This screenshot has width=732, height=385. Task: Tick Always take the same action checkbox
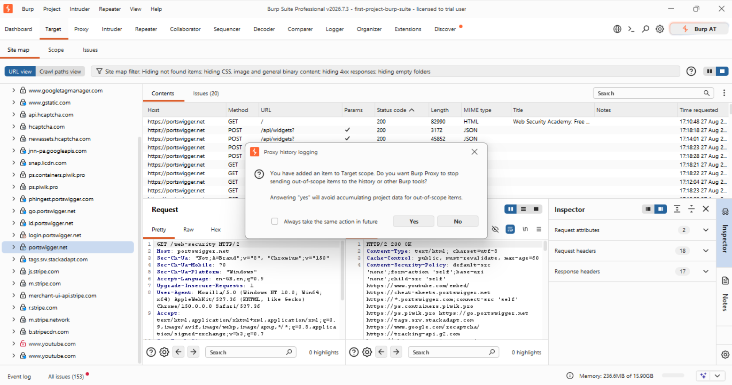pyautogui.click(x=274, y=221)
